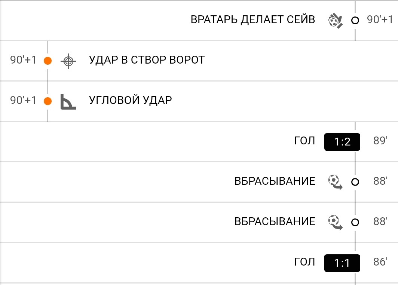
Task: Click the corner kick flag icon
Action: point(68,101)
